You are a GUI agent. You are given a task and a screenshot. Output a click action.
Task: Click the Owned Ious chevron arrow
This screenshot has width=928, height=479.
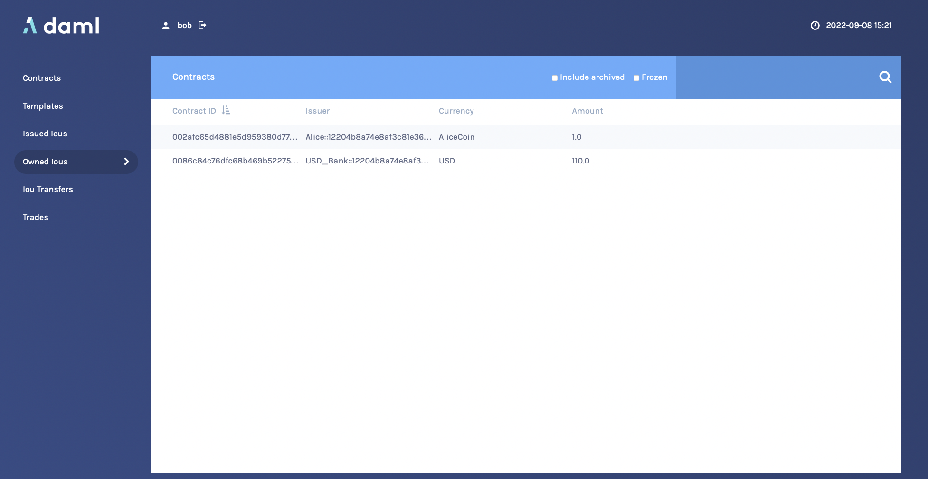(126, 162)
